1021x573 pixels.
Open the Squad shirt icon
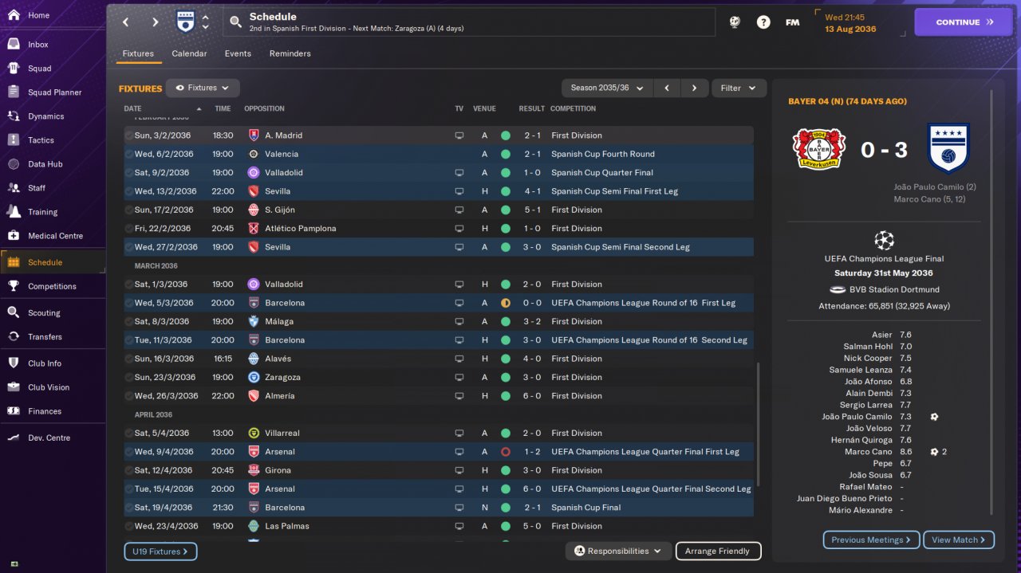point(14,69)
